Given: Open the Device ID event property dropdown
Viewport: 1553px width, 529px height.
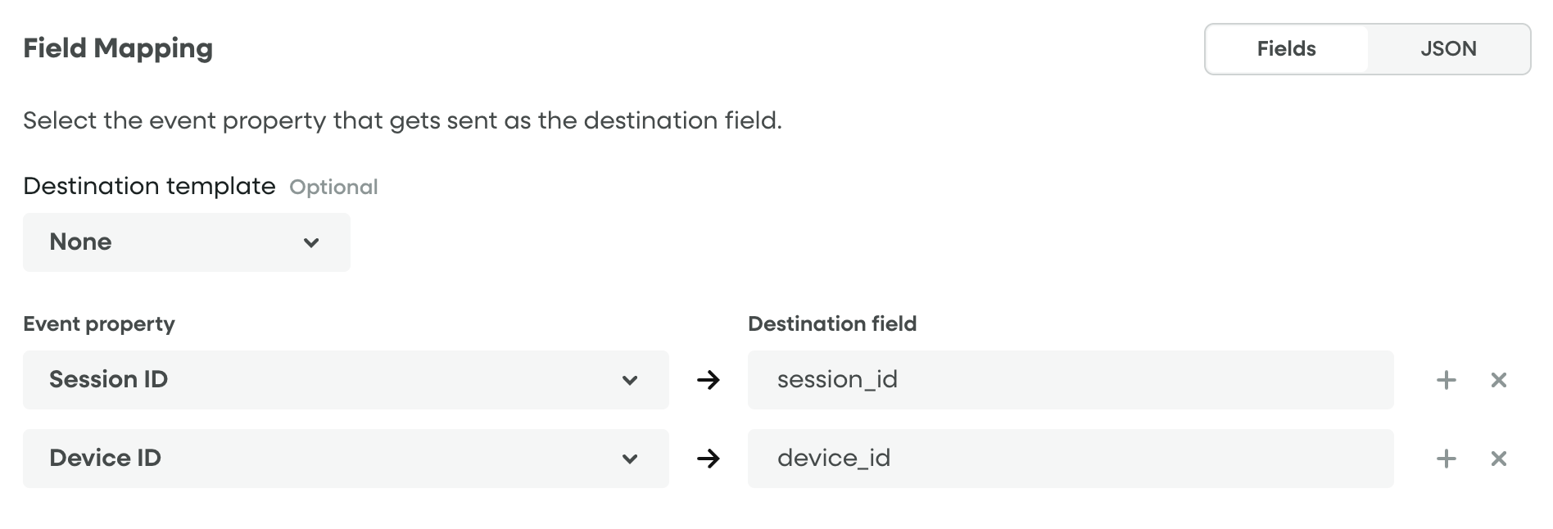Looking at the screenshot, I should pos(345,459).
